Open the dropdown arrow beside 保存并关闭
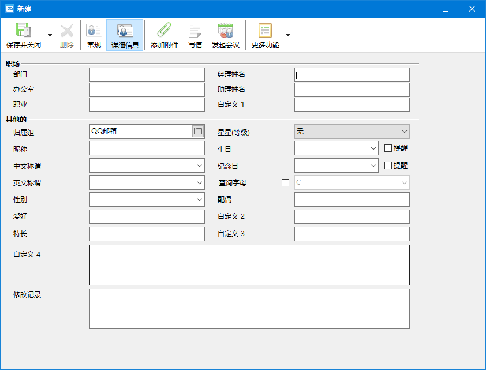This screenshot has width=486, height=370. coord(50,35)
